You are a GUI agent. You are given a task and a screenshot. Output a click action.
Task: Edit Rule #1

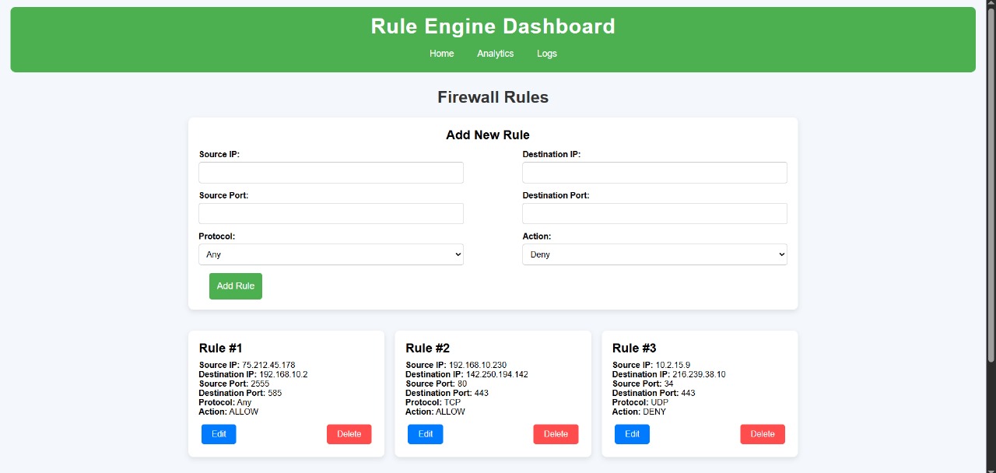219,434
